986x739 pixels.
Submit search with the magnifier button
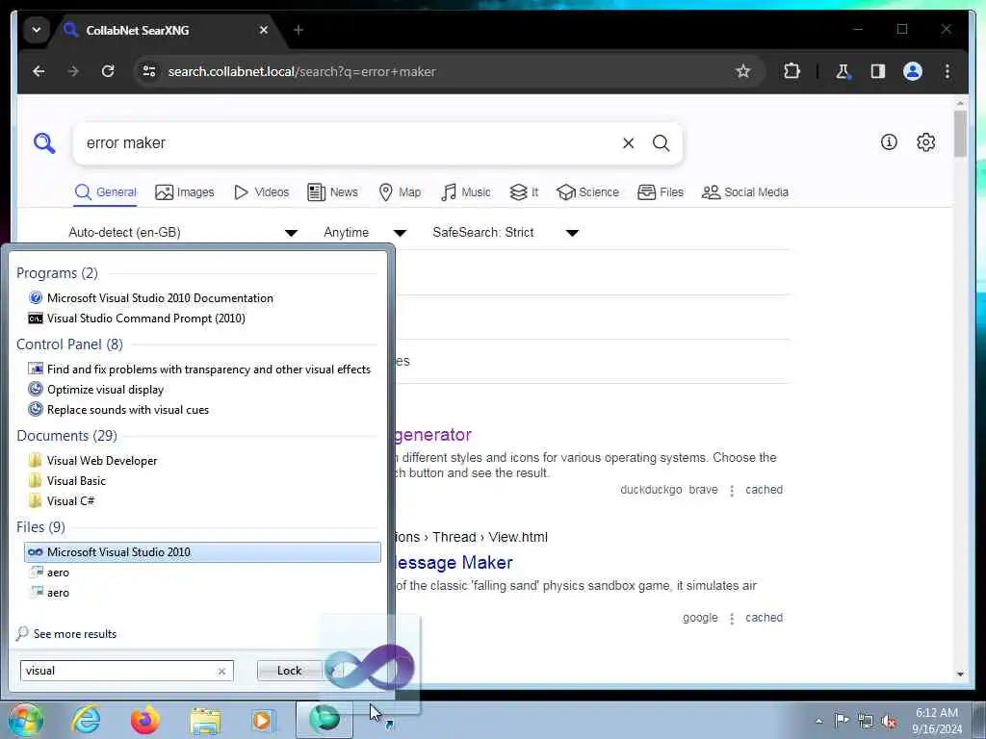point(661,143)
